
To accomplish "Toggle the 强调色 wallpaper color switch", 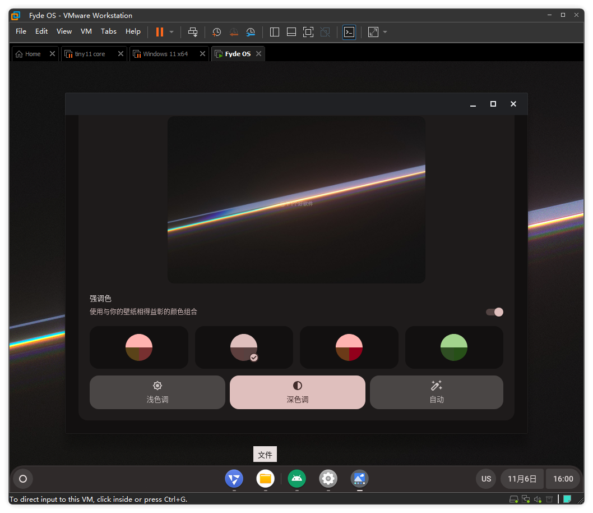I will tap(494, 312).
